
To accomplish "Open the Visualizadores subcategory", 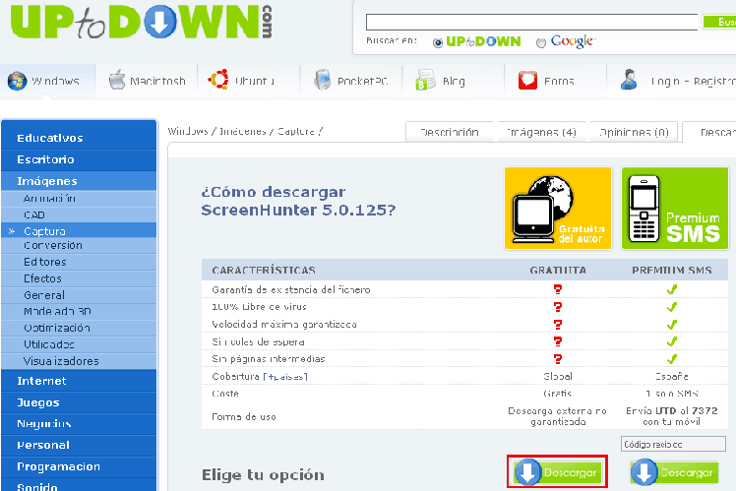I will (79, 361).
